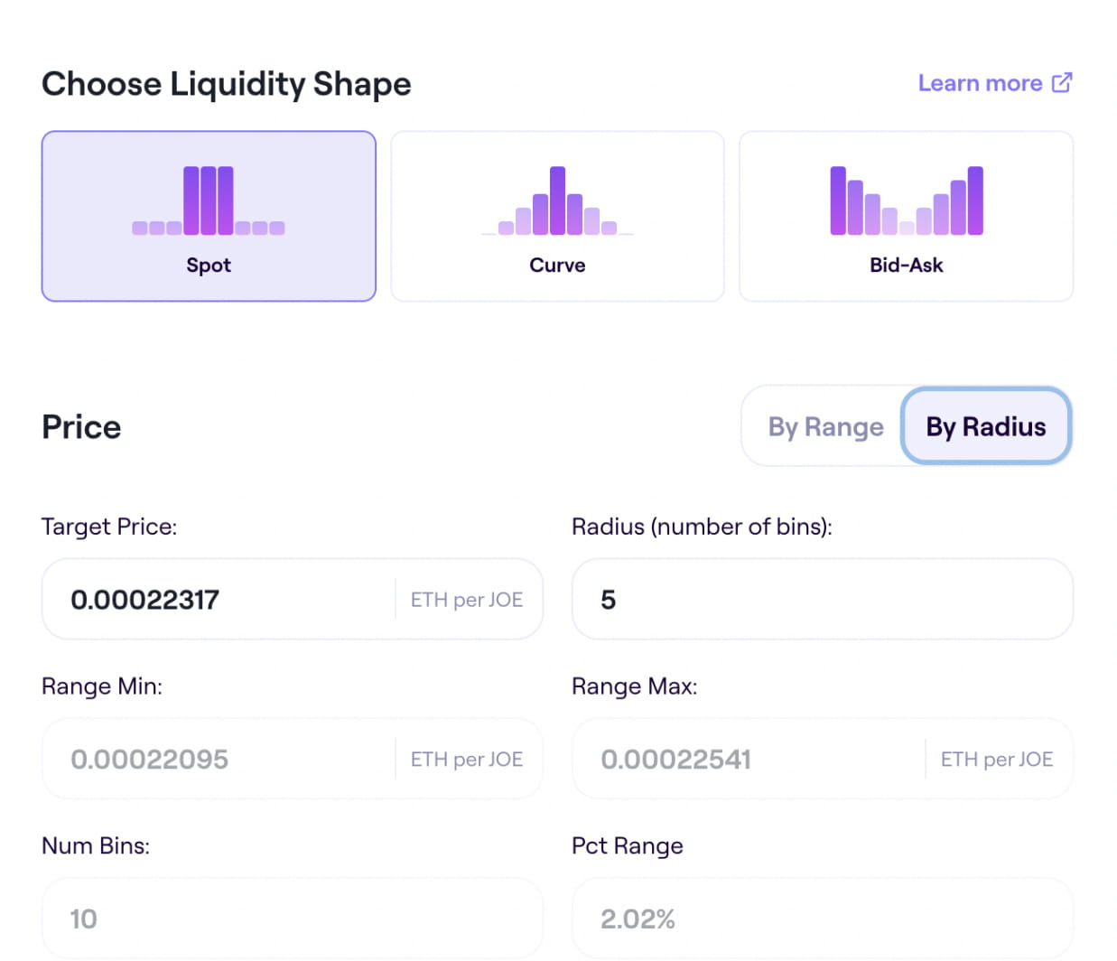The image size is (1117, 961).
Task: Click the Range Max value field
Action: pyautogui.click(x=749, y=760)
